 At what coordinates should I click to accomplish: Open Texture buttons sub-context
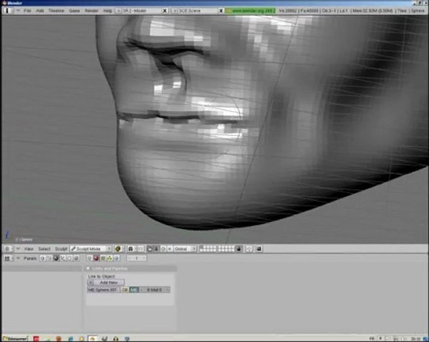103,258
